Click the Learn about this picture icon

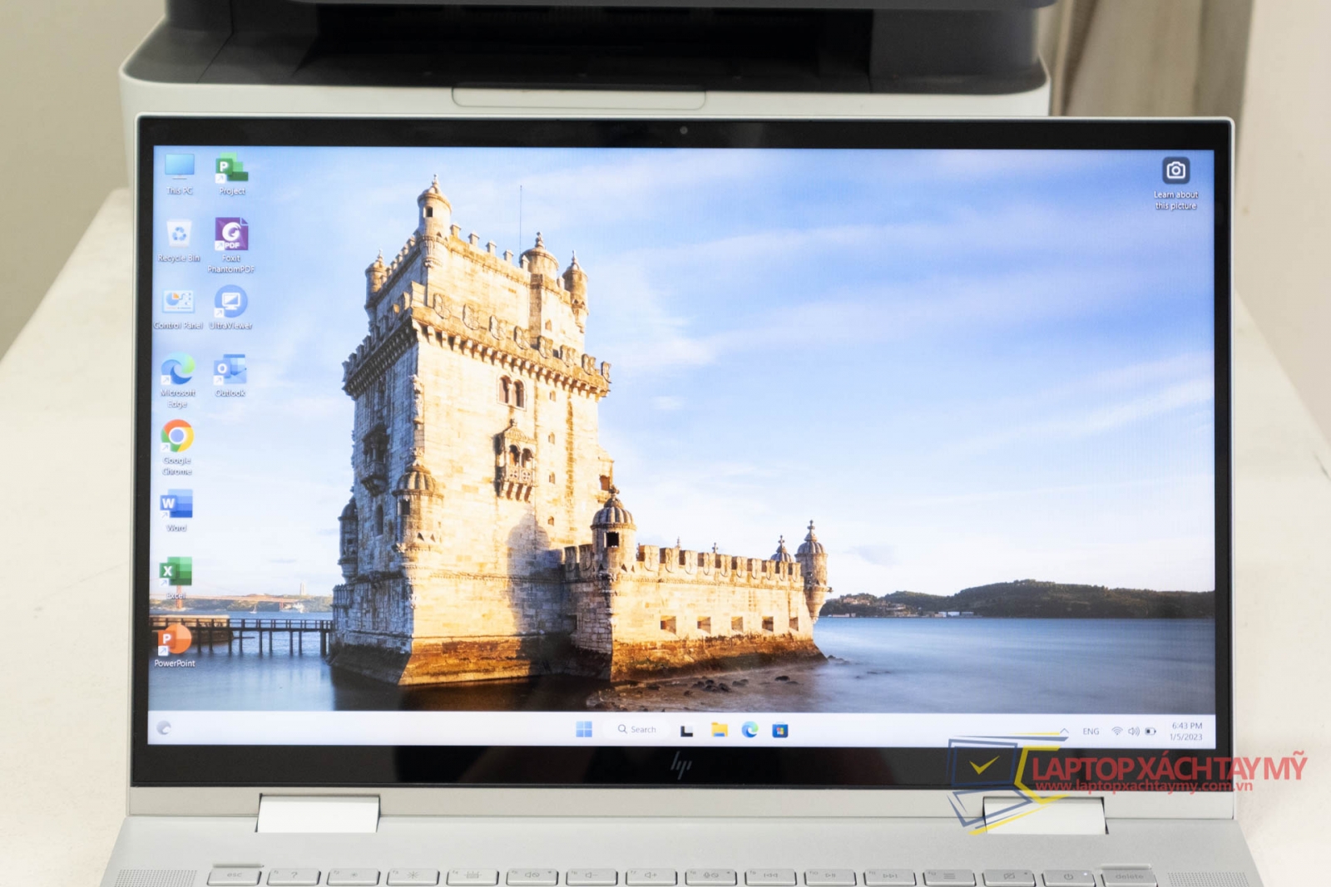click(1175, 172)
